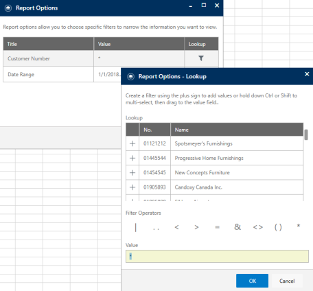The image size is (313, 291).
Task: Add Candoxy Canada Inc. with its plus icon
Action: (132, 187)
